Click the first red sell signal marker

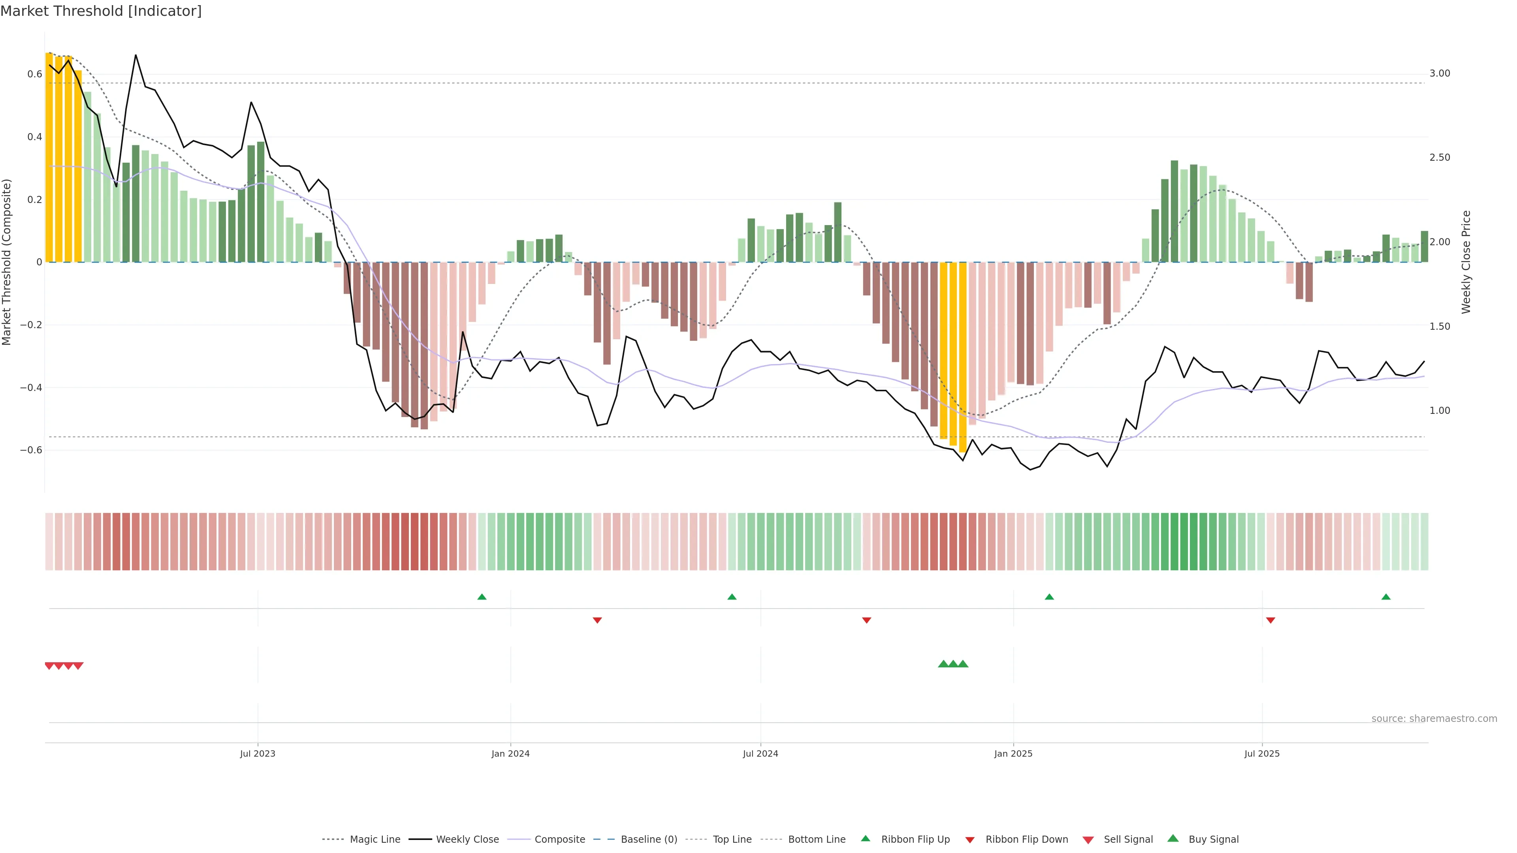coord(49,666)
